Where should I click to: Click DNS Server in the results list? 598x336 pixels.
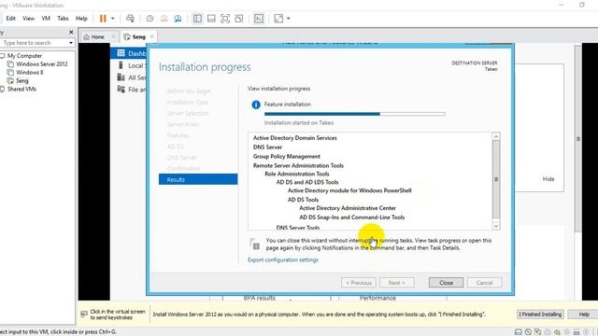pyautogui.click(x=267, y=147)
